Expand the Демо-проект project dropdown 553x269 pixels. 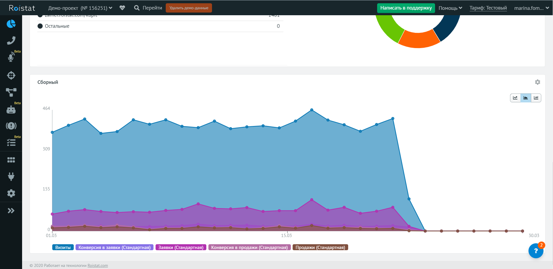[80, 8]
